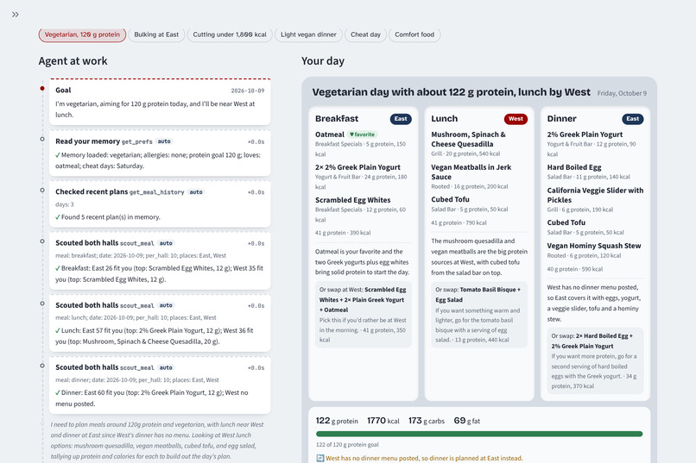Click green checkmark beside 'Memory loaded' result
Viewport: 696px width, 463px height.
tap(58, 155)
